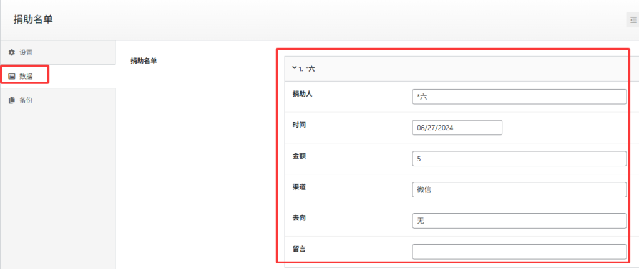Select the 去向 field containing 无
639x269 pixels.
tap(519, 221)
